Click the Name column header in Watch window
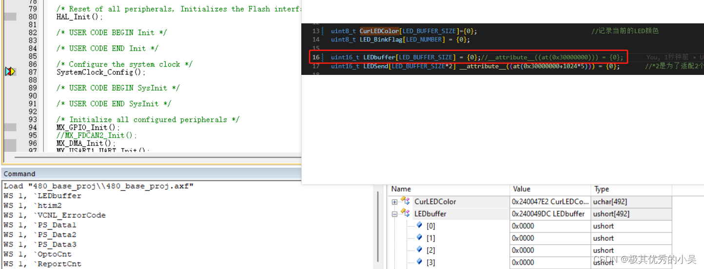This screenshot has height=269, width=704. [449, 189]
